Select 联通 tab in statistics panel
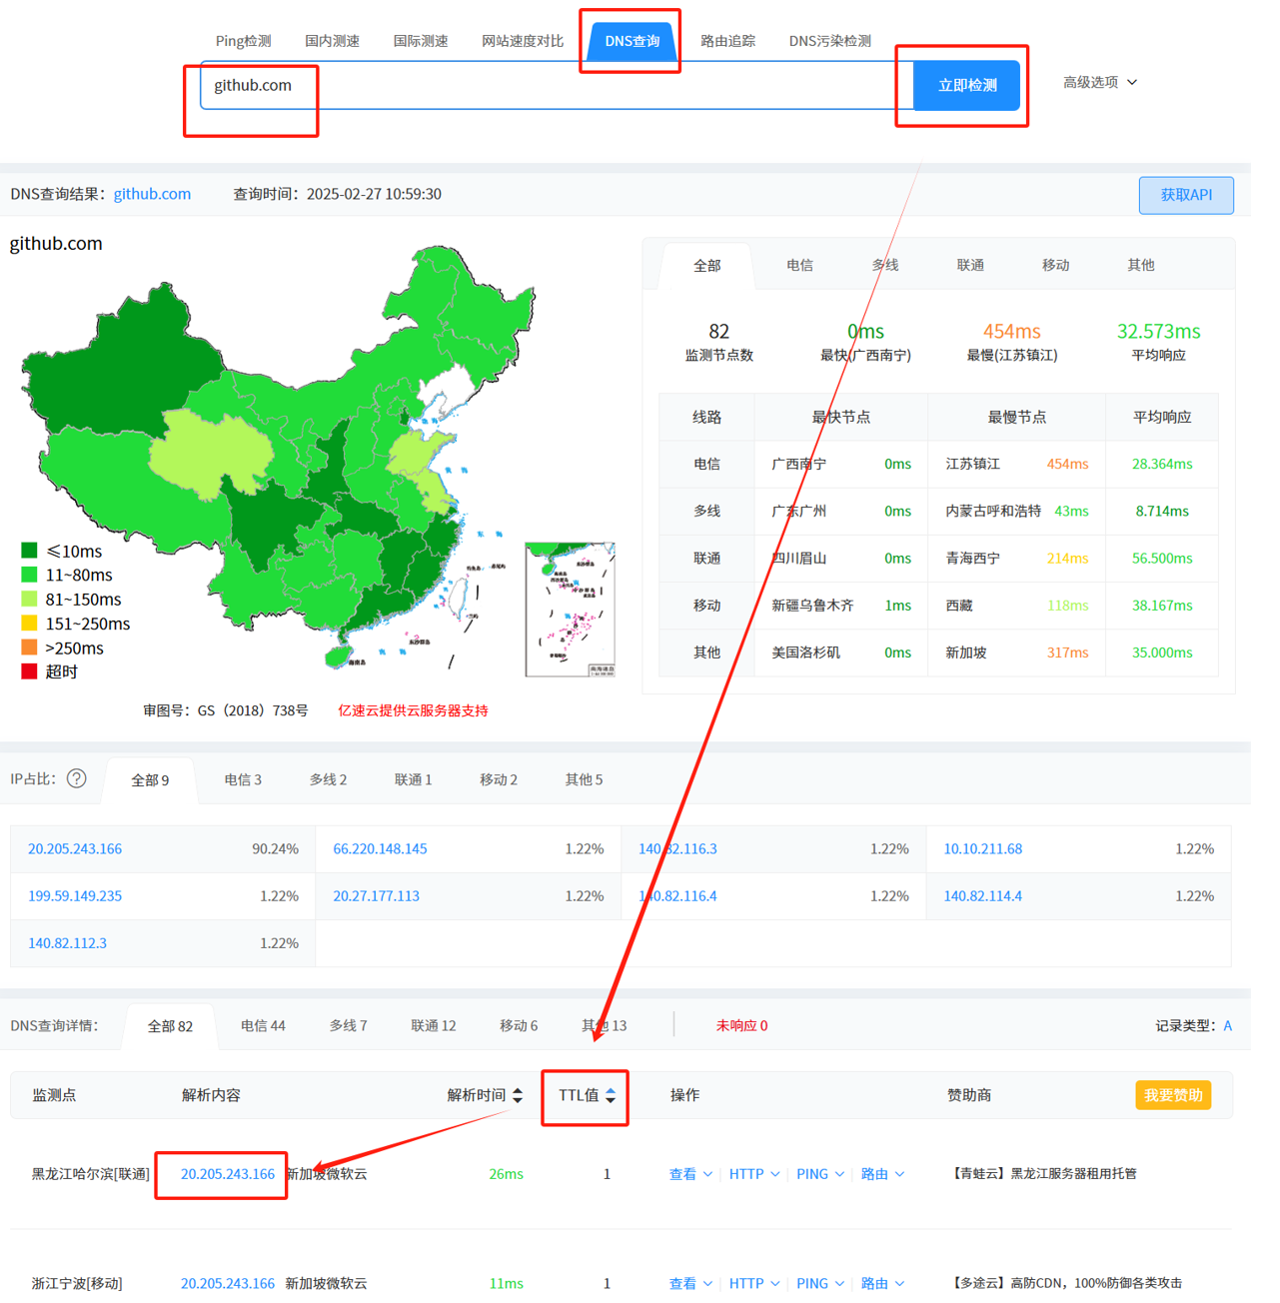 [x=970, y=265]
